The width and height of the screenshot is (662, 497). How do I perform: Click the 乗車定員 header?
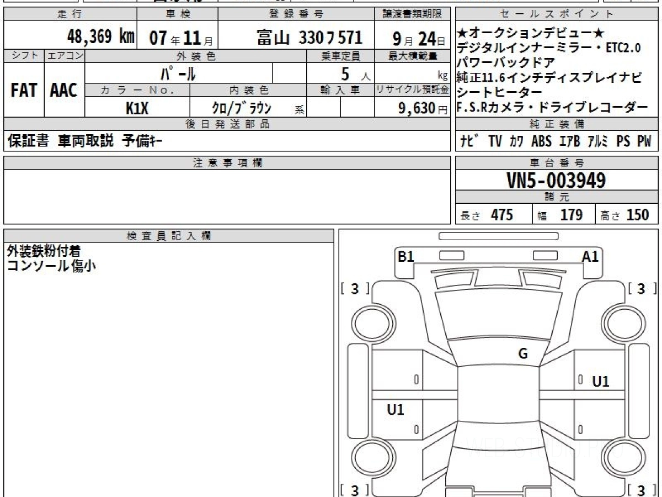point(340,56)
